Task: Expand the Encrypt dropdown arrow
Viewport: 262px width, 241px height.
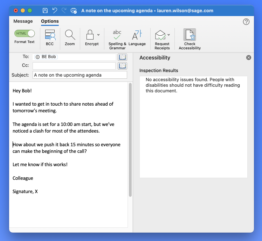Action: click(x=98, y=35)
